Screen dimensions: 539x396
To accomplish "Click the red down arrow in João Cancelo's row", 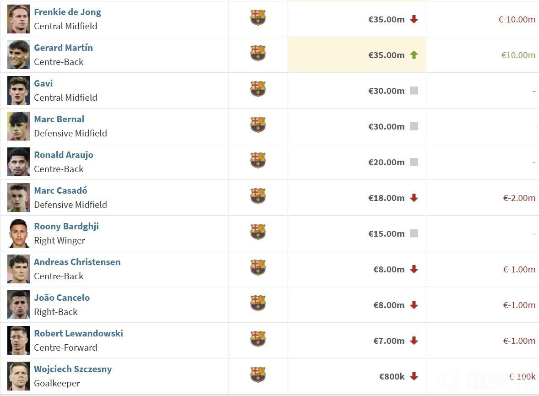I will [x=414, y=305].
